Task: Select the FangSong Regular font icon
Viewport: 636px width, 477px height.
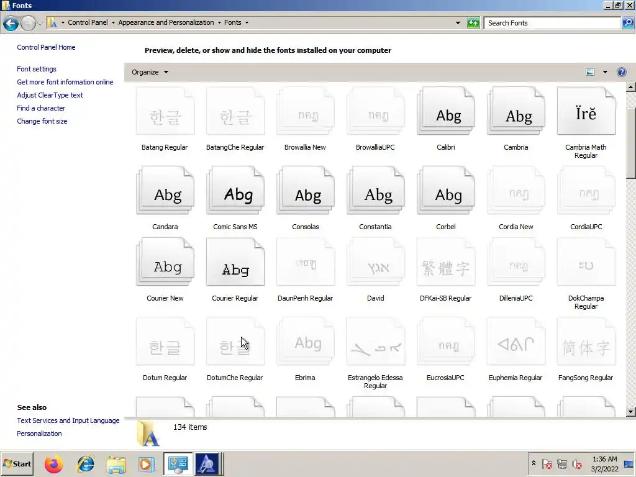Action: [x=586, y=342]
